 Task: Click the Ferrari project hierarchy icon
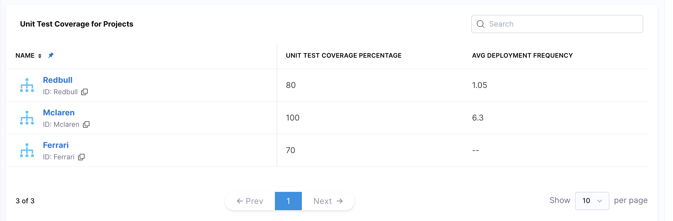(x=27, y=150)
